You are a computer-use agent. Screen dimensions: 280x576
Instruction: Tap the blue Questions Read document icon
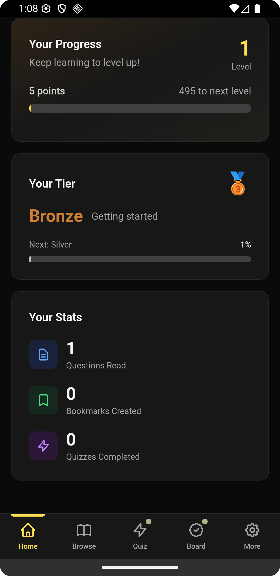(x=43, y=354)
